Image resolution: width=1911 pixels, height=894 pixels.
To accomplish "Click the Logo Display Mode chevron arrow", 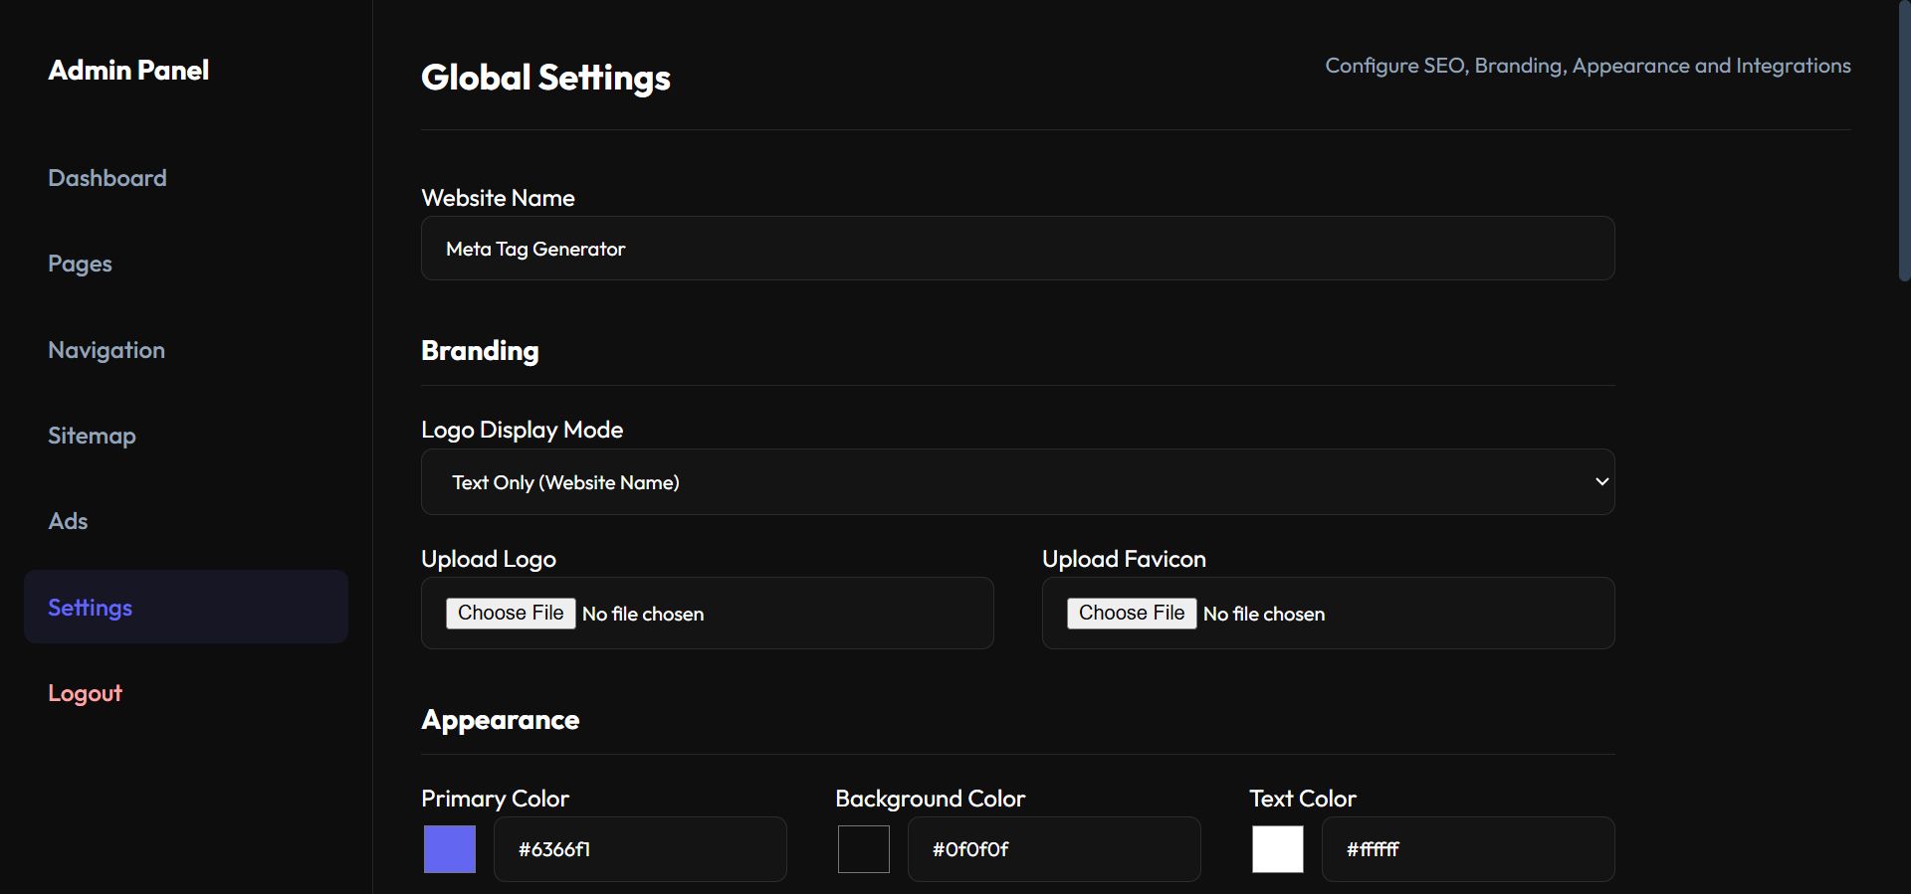I will click(1601, 482).
